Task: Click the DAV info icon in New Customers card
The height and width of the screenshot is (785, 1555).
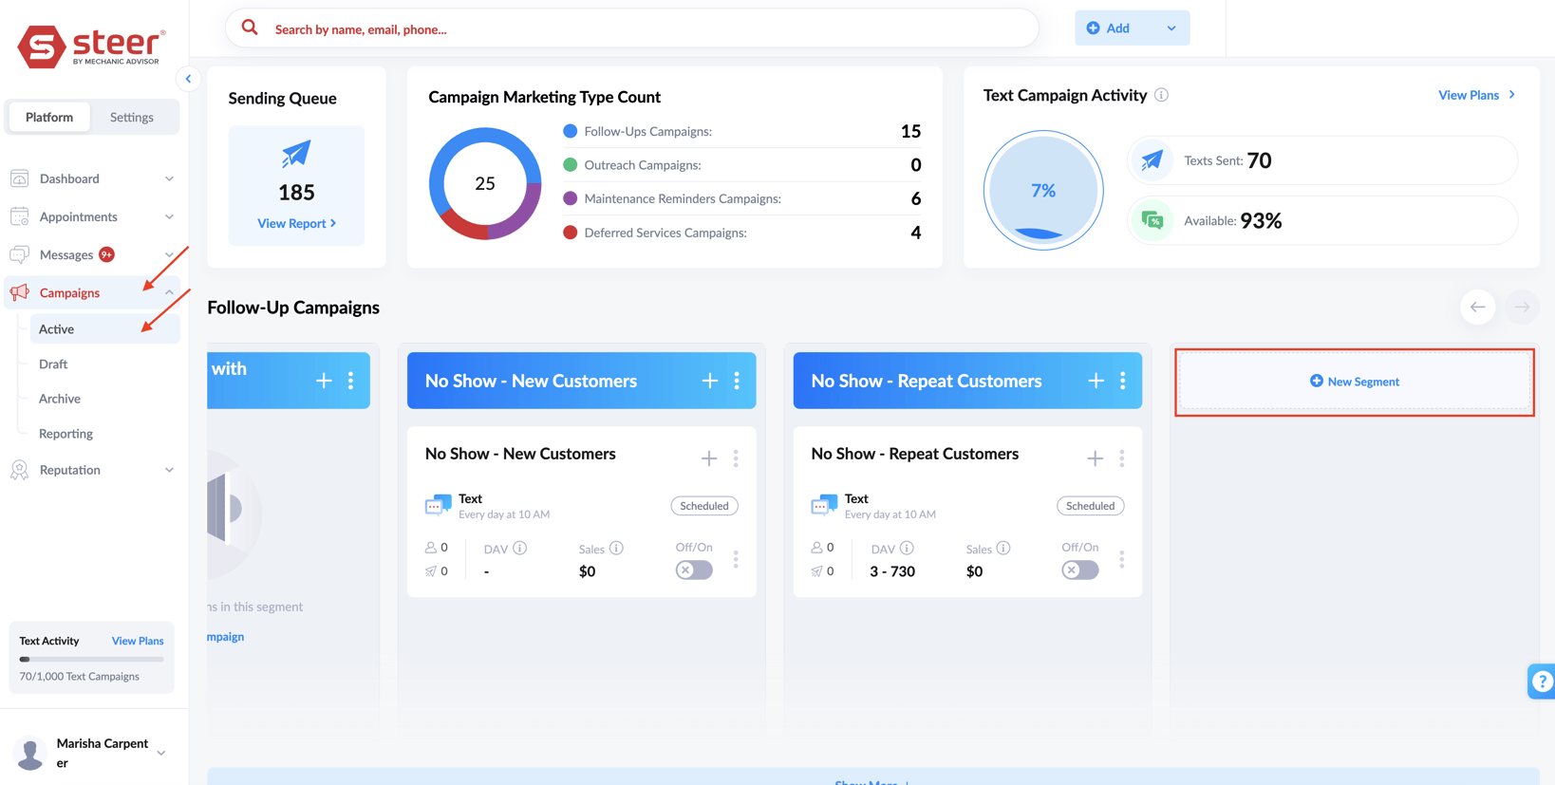Action: (520, 549)
